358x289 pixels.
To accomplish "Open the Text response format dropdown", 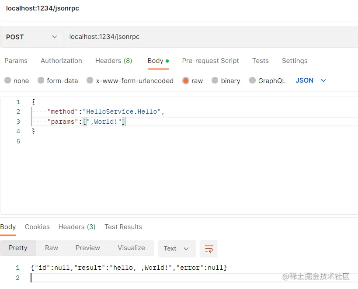I will click(176, 248).
